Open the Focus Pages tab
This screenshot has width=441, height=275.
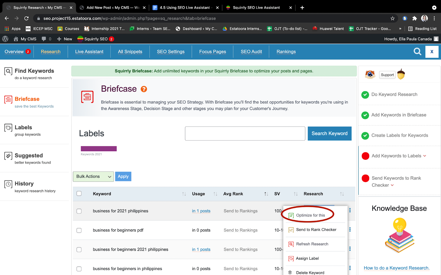(x=213, y=52)
